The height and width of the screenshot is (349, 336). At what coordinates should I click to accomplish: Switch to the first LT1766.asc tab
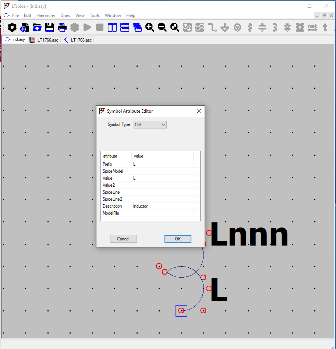(x=44, y=40)
